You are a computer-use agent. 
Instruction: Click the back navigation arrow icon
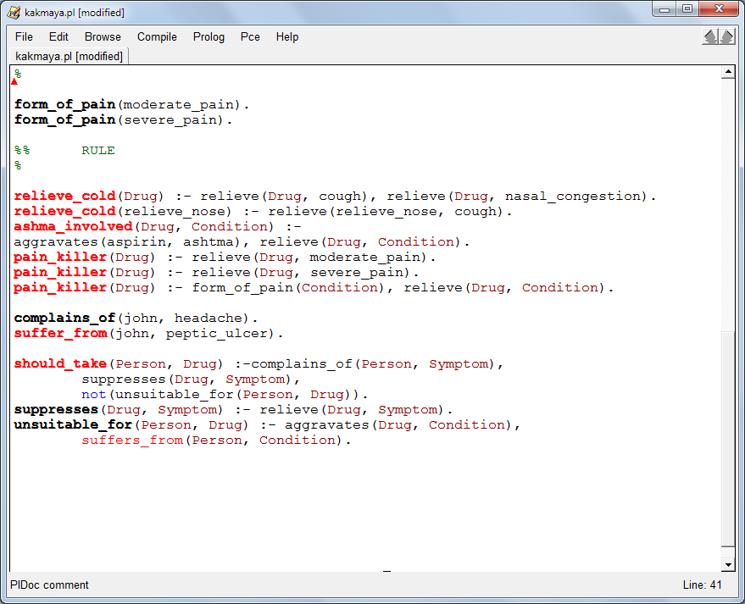tap(709, 36)
